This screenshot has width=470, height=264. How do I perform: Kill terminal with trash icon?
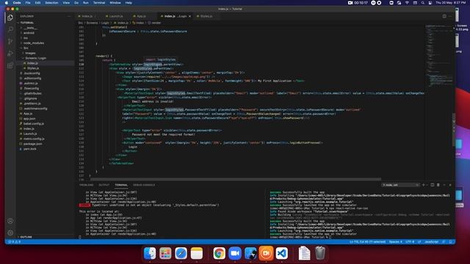pos(438,185)
